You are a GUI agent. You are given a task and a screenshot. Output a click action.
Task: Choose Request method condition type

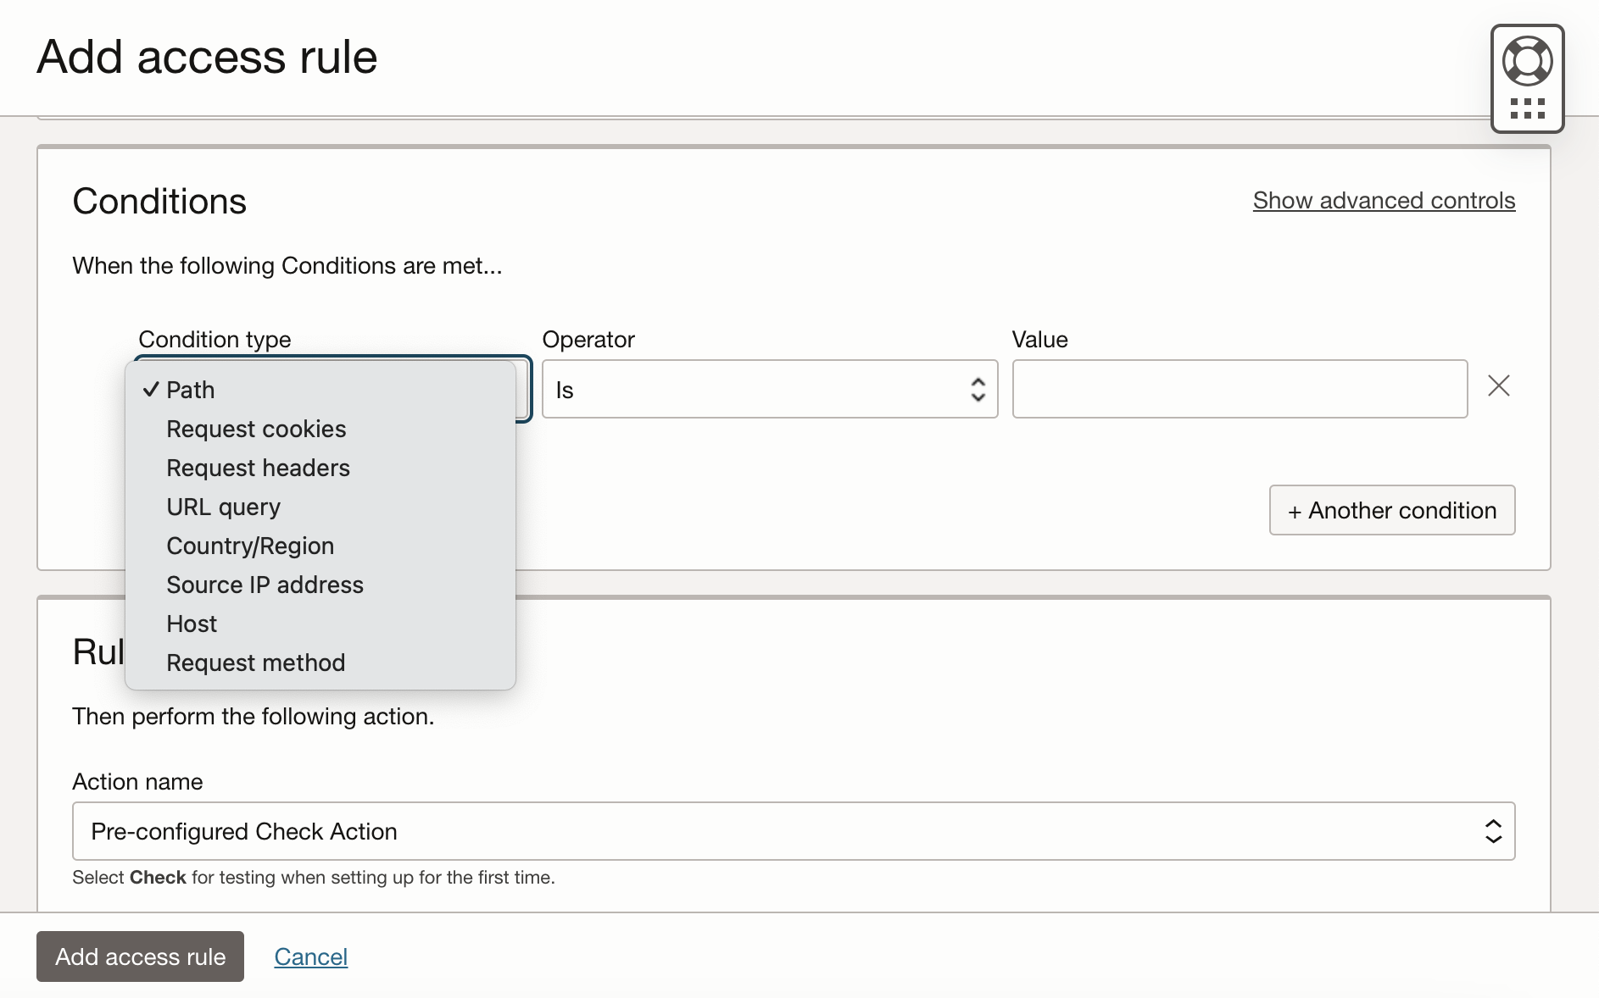(256, 662)
